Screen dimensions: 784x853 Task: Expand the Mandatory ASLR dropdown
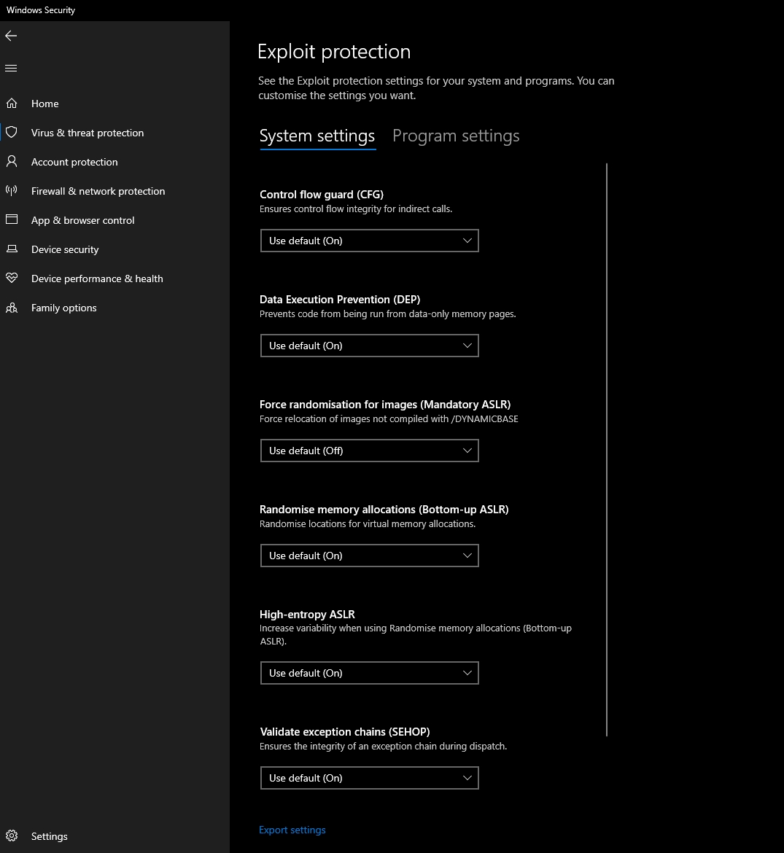tap(369, 451)
